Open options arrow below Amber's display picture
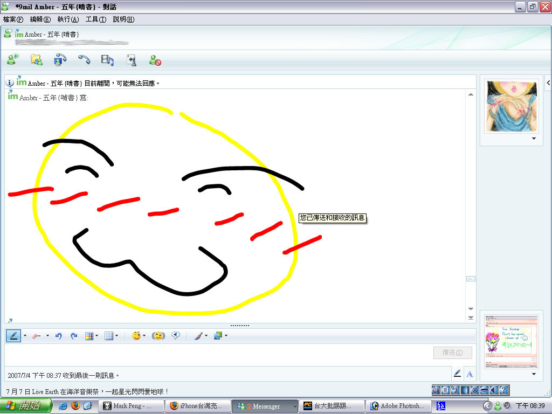Screen dimensions: 552x414 (x=534, y=139)
